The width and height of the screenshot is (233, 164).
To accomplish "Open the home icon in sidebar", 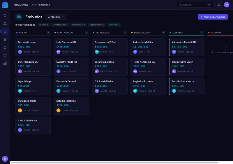I will [x=5, y=15].
